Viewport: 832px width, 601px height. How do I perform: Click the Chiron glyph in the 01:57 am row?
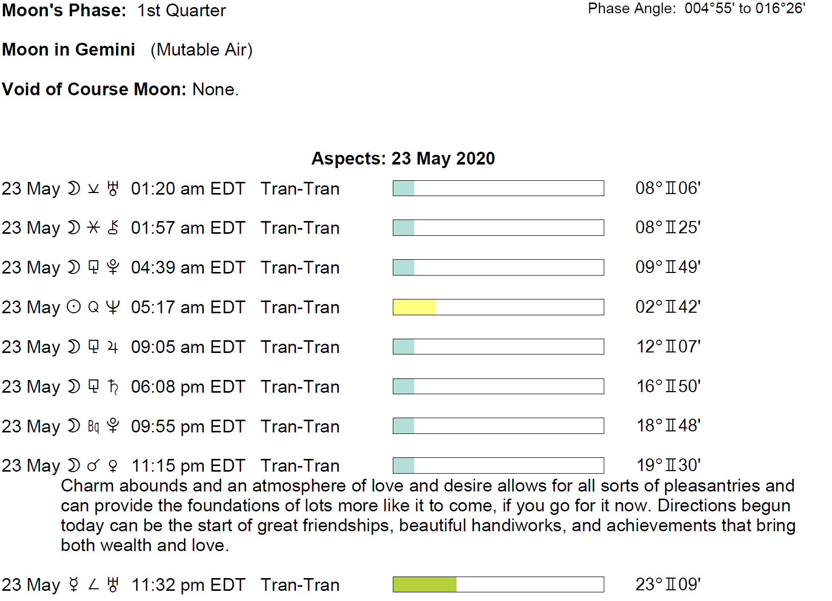coord(113,228)
